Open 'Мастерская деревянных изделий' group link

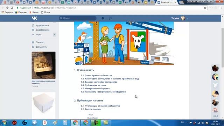(43, 82)
